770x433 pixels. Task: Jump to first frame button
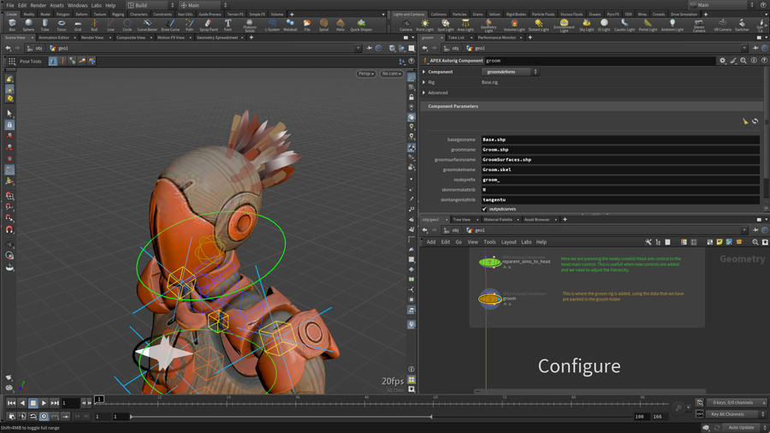11,403
